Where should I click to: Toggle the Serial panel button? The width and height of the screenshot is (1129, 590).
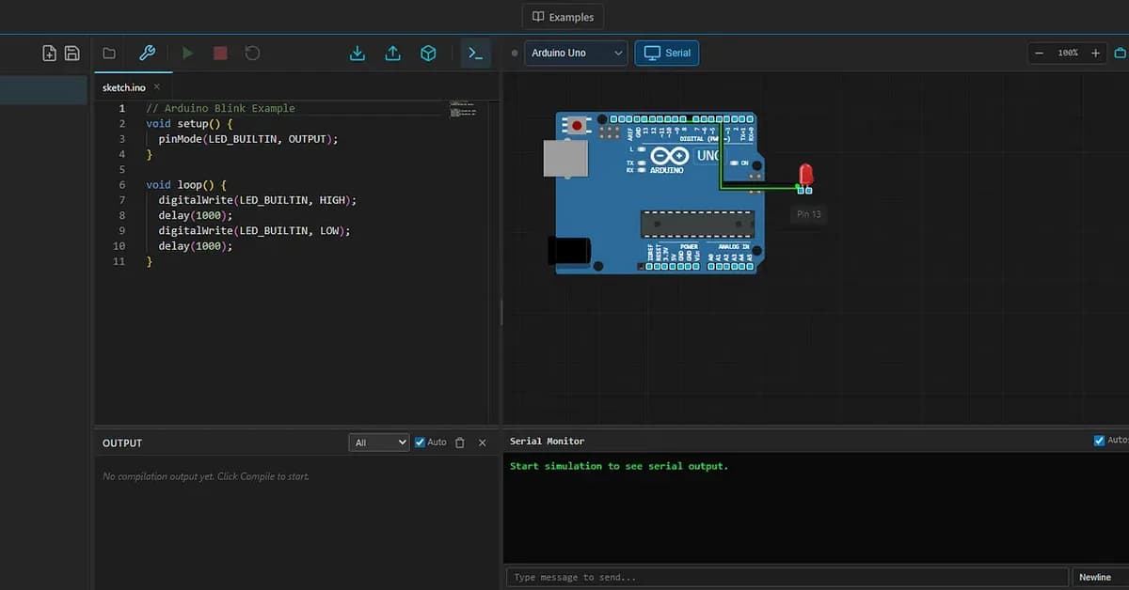[x=666, y=53]
